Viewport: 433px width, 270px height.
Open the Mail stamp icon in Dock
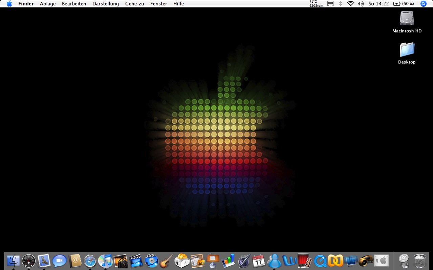tap(44, 261)
